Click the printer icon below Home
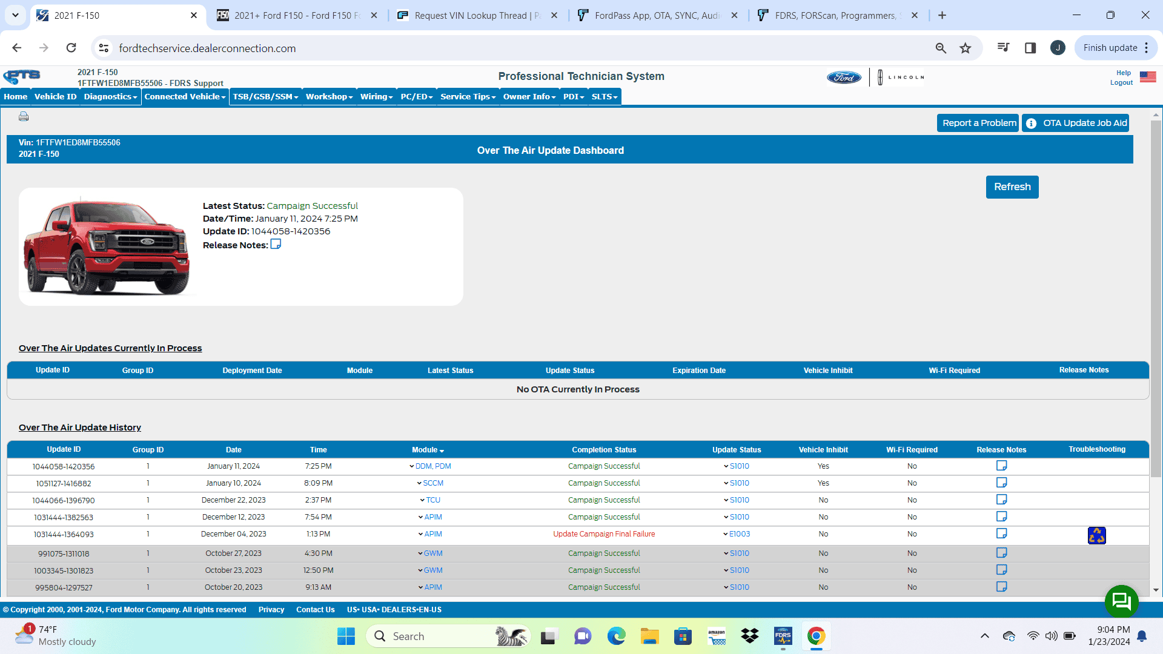The height and width of the screenshot is (654, 1163). click(24, 116)
